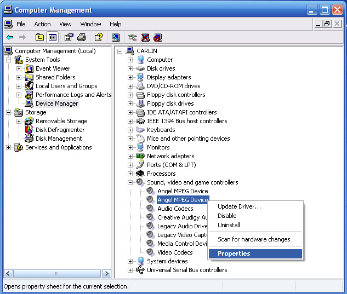Click the Shared Folders icon
Screen dimensions: 347x294
coord(29,77)
